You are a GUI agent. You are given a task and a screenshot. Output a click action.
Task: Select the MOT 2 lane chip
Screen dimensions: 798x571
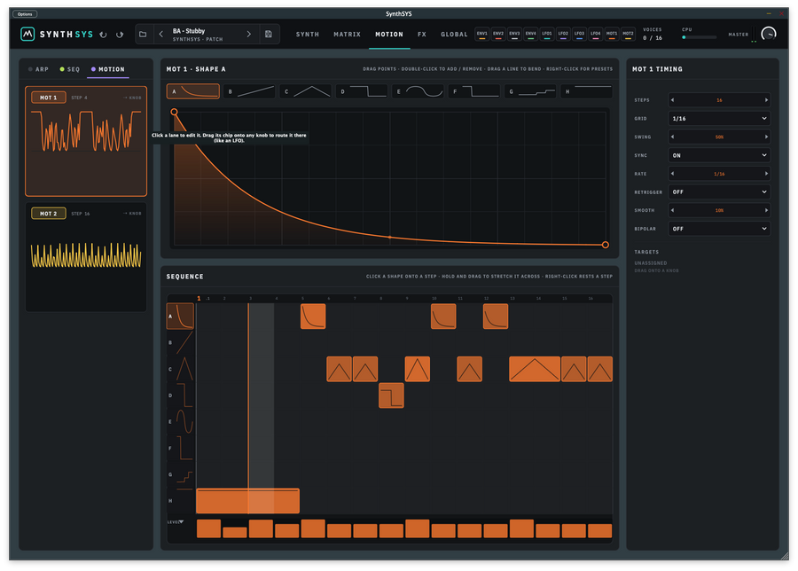(x=49, y=213)
